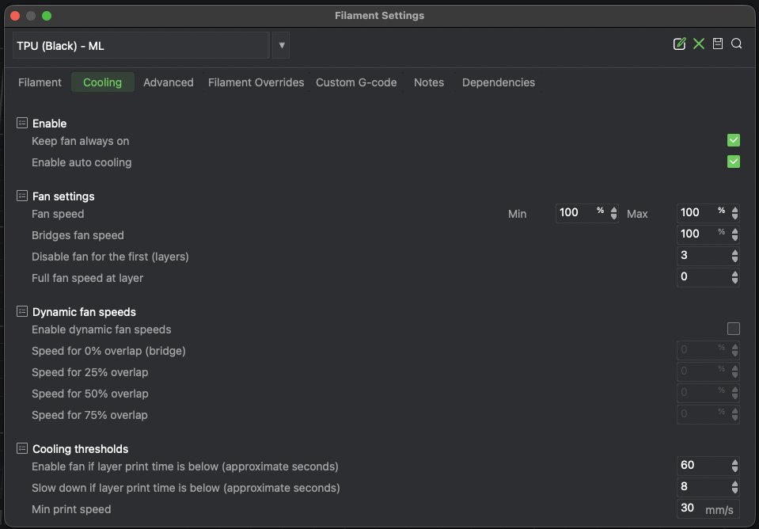Image resolution: width=759 pixels, height=529 pixels.
Task: Click the Enable dynamic fan speeds label
Action: (101, 329)
